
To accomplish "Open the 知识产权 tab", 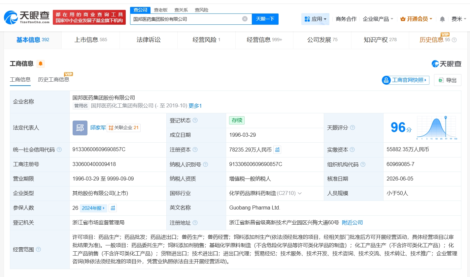I will coord(380,40).
